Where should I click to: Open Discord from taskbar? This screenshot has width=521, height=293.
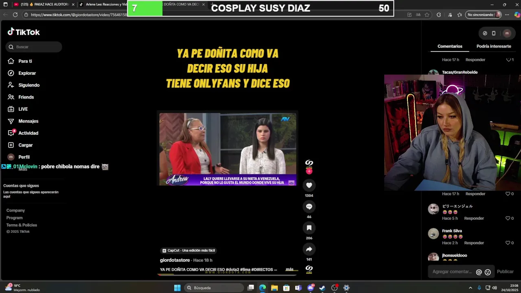[x=311, y=288]
